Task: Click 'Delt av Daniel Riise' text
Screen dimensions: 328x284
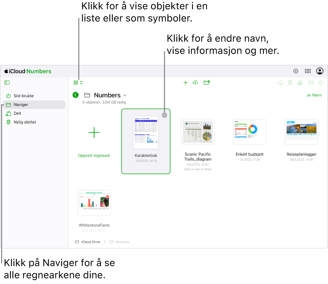Action: click(198, 169)
